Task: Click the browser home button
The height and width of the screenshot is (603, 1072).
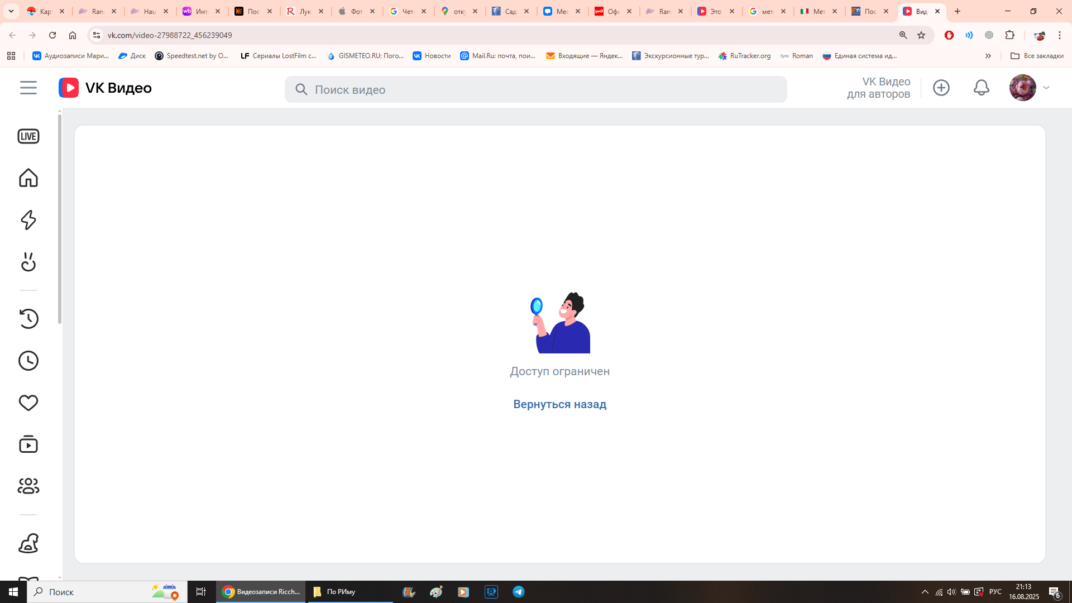Action: 73,35
